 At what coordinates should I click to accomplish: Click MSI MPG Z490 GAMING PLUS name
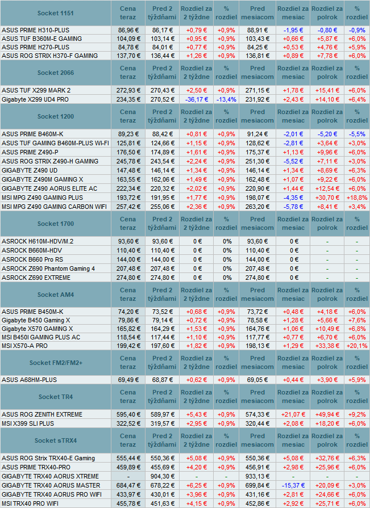click(x=42, y=198)
